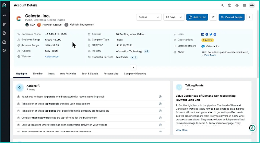Open the 6sense product dropdown
Screen dimensions: 260x143
149,17
